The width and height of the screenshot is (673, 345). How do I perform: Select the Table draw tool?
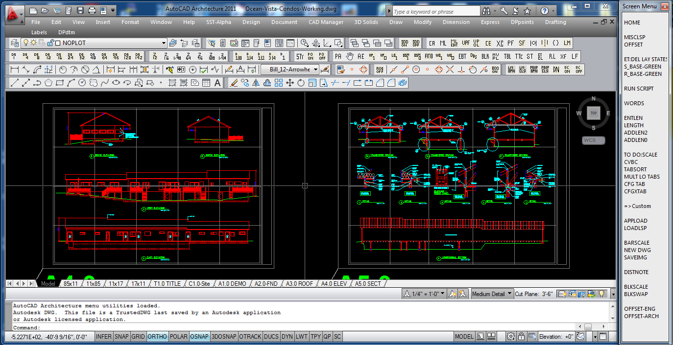coord(206,83)
